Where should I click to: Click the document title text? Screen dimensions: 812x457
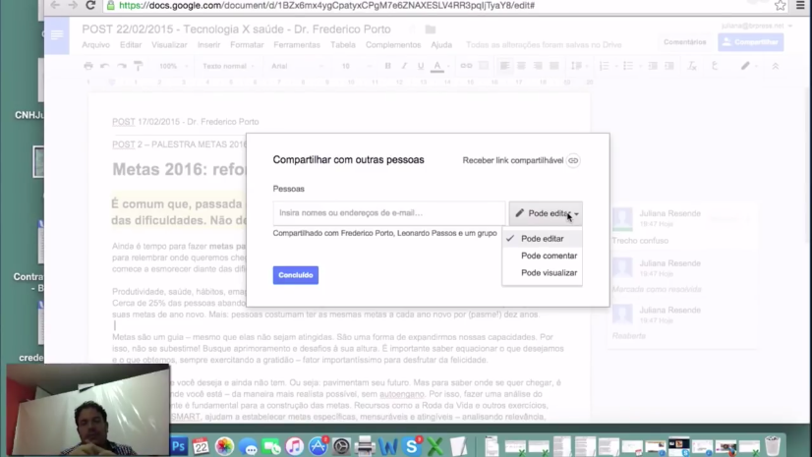pyautogui.click(x=236, y=29)
